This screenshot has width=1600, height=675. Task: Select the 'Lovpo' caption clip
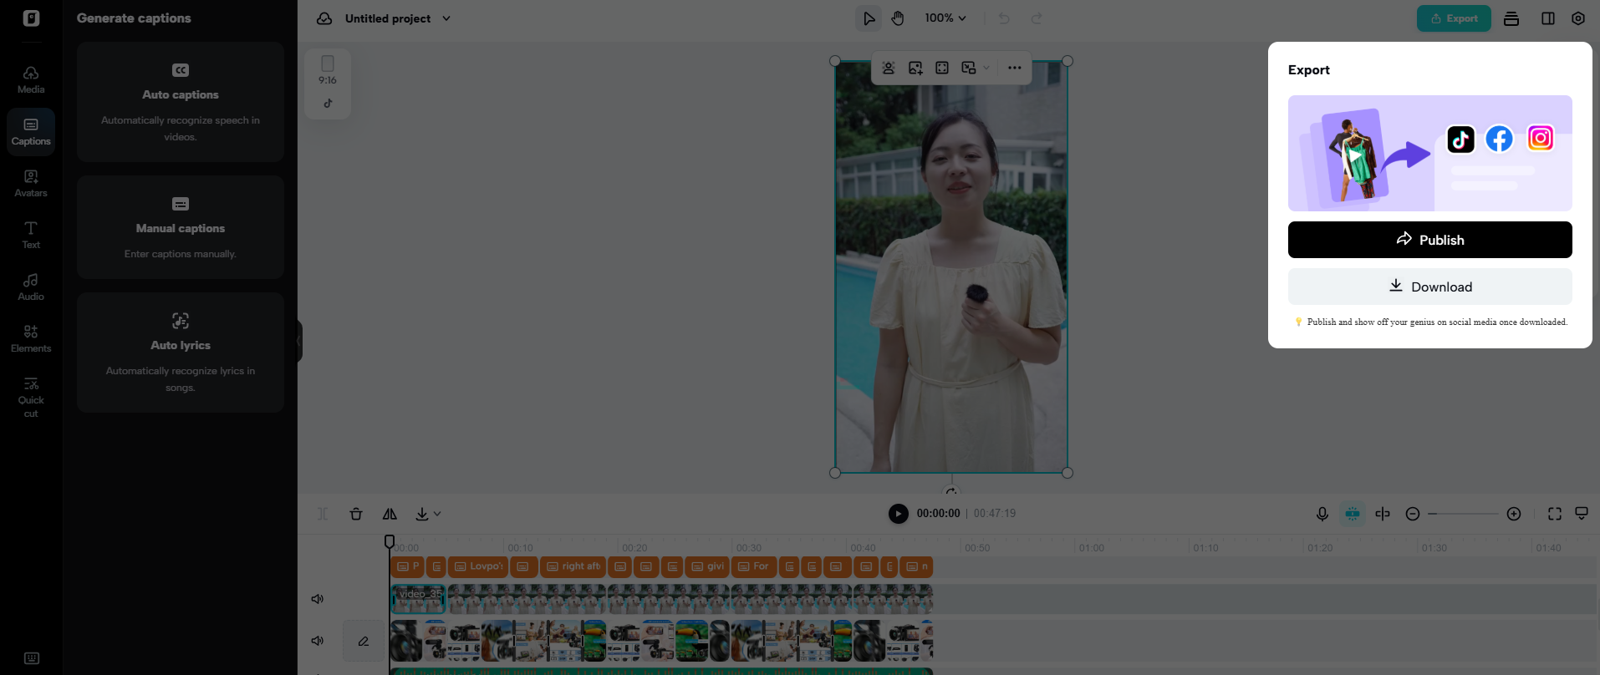479,566
